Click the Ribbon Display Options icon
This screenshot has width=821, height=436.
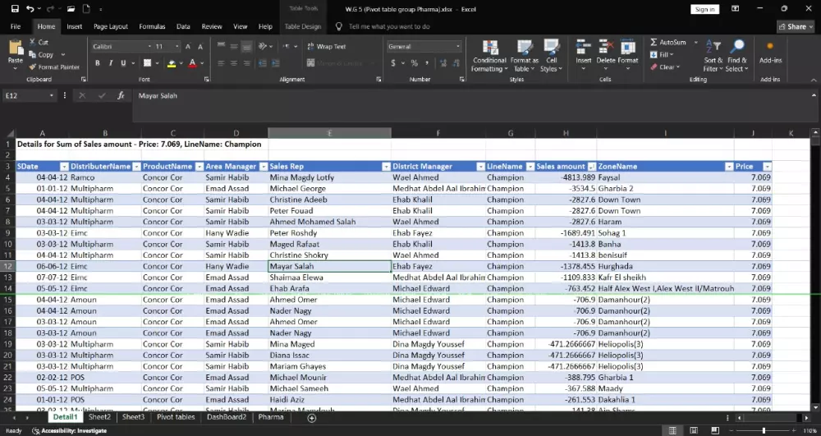point(735,9)
